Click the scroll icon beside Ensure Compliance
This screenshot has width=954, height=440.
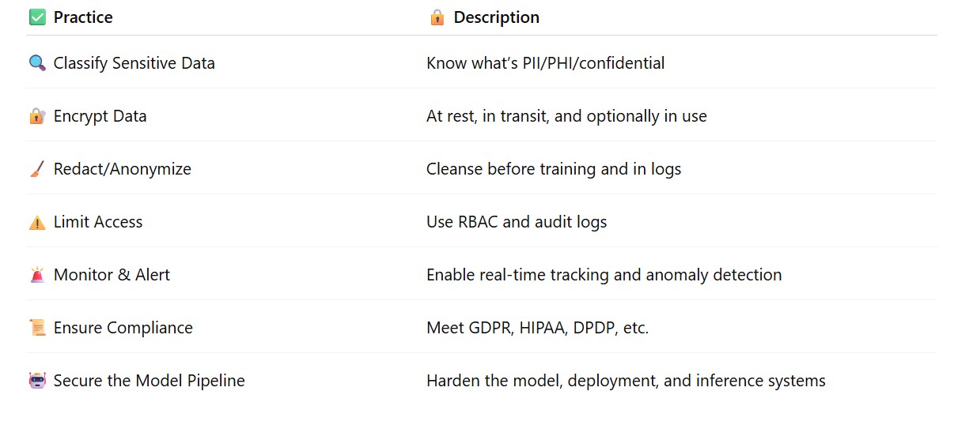[37, 328]
